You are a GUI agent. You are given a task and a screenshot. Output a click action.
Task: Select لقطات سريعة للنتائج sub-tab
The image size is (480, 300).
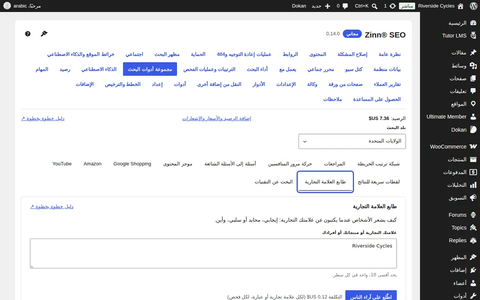tap(378, 182)
